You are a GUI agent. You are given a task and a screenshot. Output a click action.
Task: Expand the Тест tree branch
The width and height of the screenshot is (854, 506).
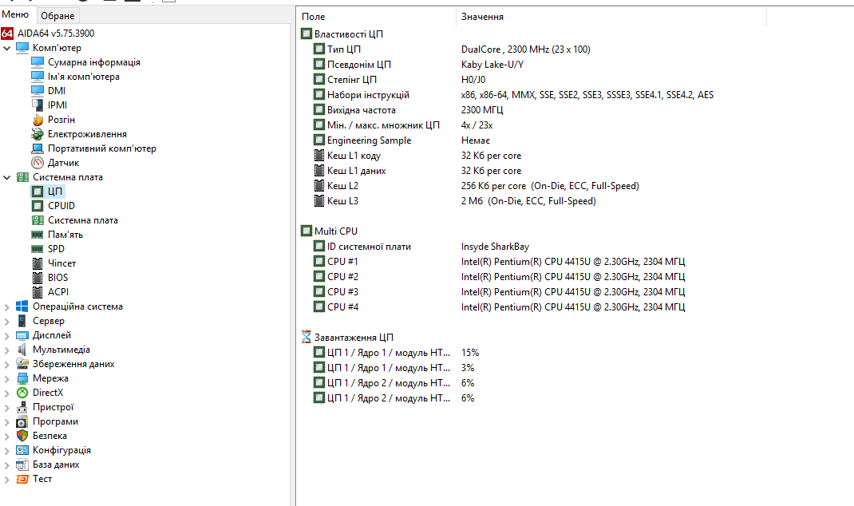(6, 480)
